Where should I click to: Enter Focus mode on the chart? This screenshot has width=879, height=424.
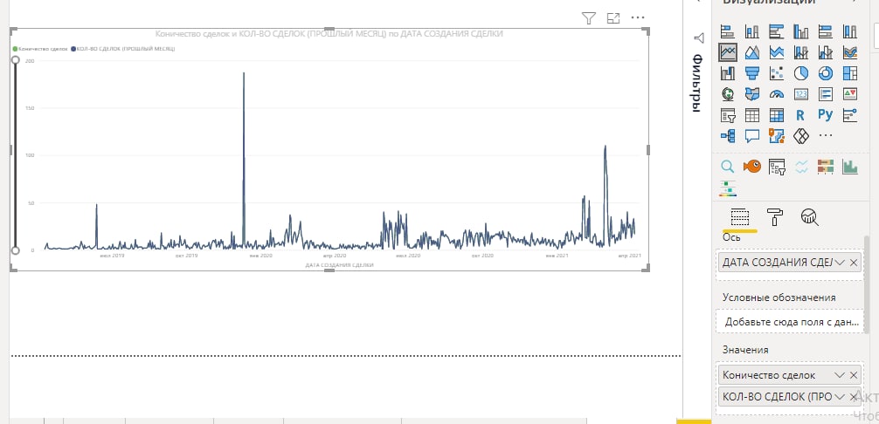tap(613, 18)
